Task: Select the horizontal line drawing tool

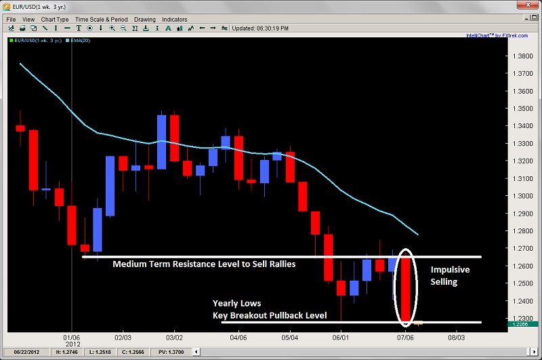Action: point(67,28)
